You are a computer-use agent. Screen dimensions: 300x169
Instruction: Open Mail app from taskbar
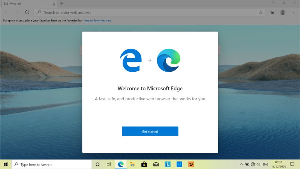click(x=156, y=164)
